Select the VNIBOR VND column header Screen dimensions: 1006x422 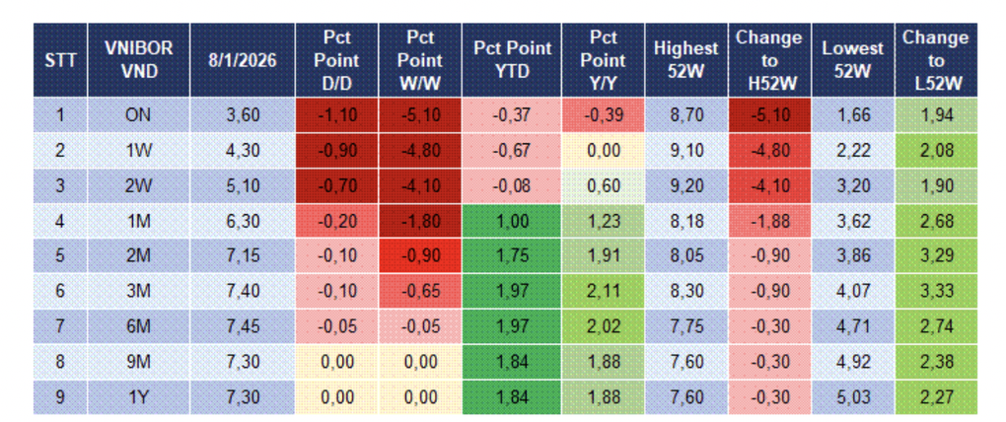(137, 59)
